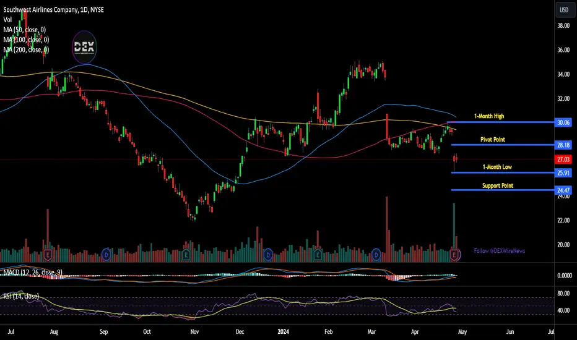
Task: Click the RSI 40.00 axis value
Action: tap(563, 310)
